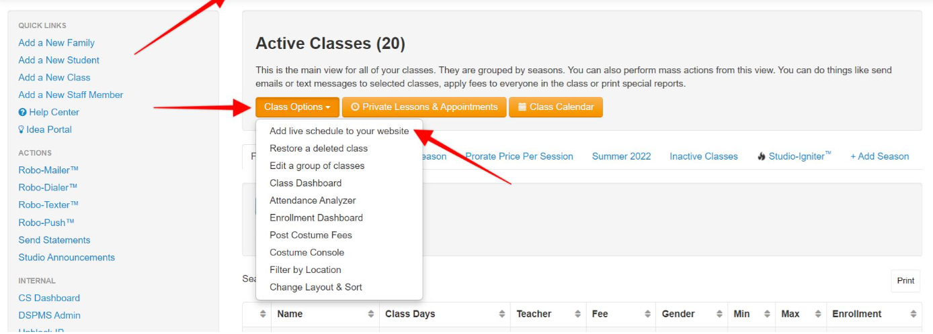Sort the Enrollment column arrows
Image resolution: width=933 pixels, height=334 pixels.
[913, 314]
